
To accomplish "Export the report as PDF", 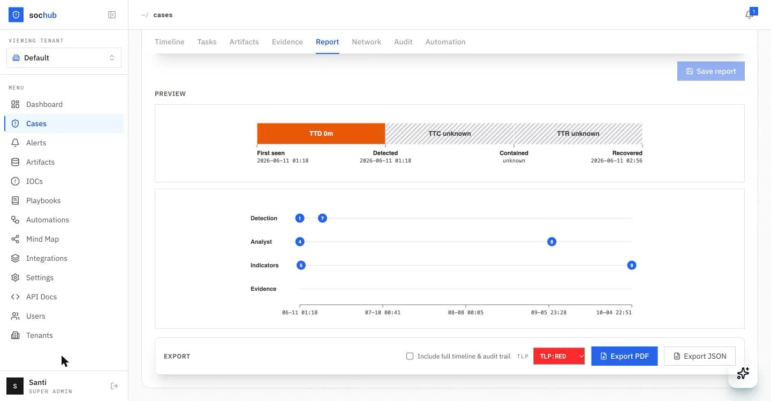I will pos(624,356).
